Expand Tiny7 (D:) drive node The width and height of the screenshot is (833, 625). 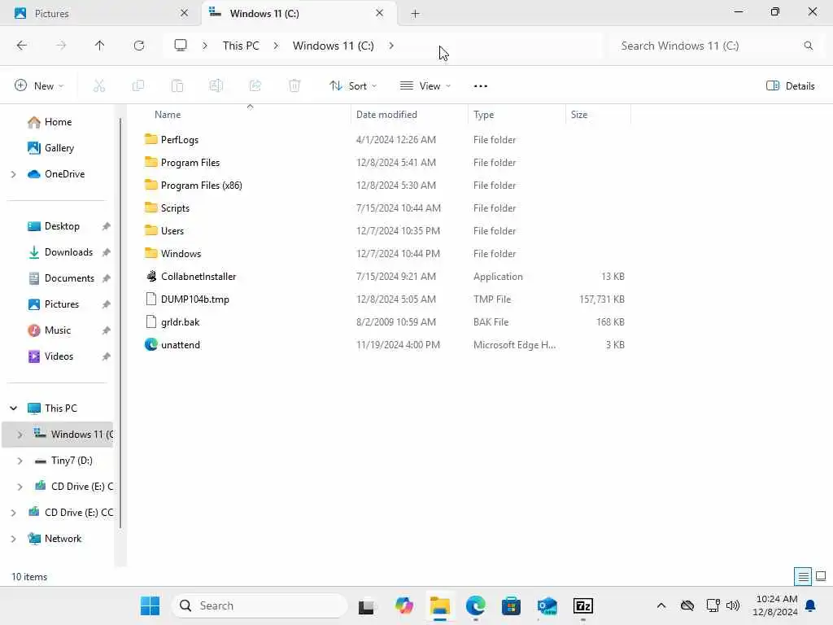point(20,461)
